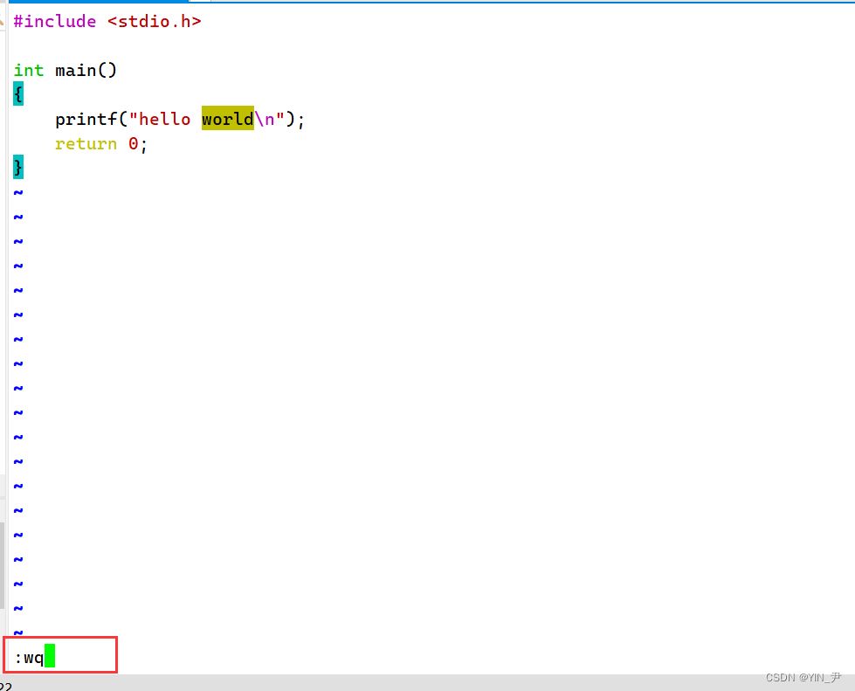Screen dimensions: 855x691
Task: Click the first tilde empty-line marker
Action: [18, 192]
